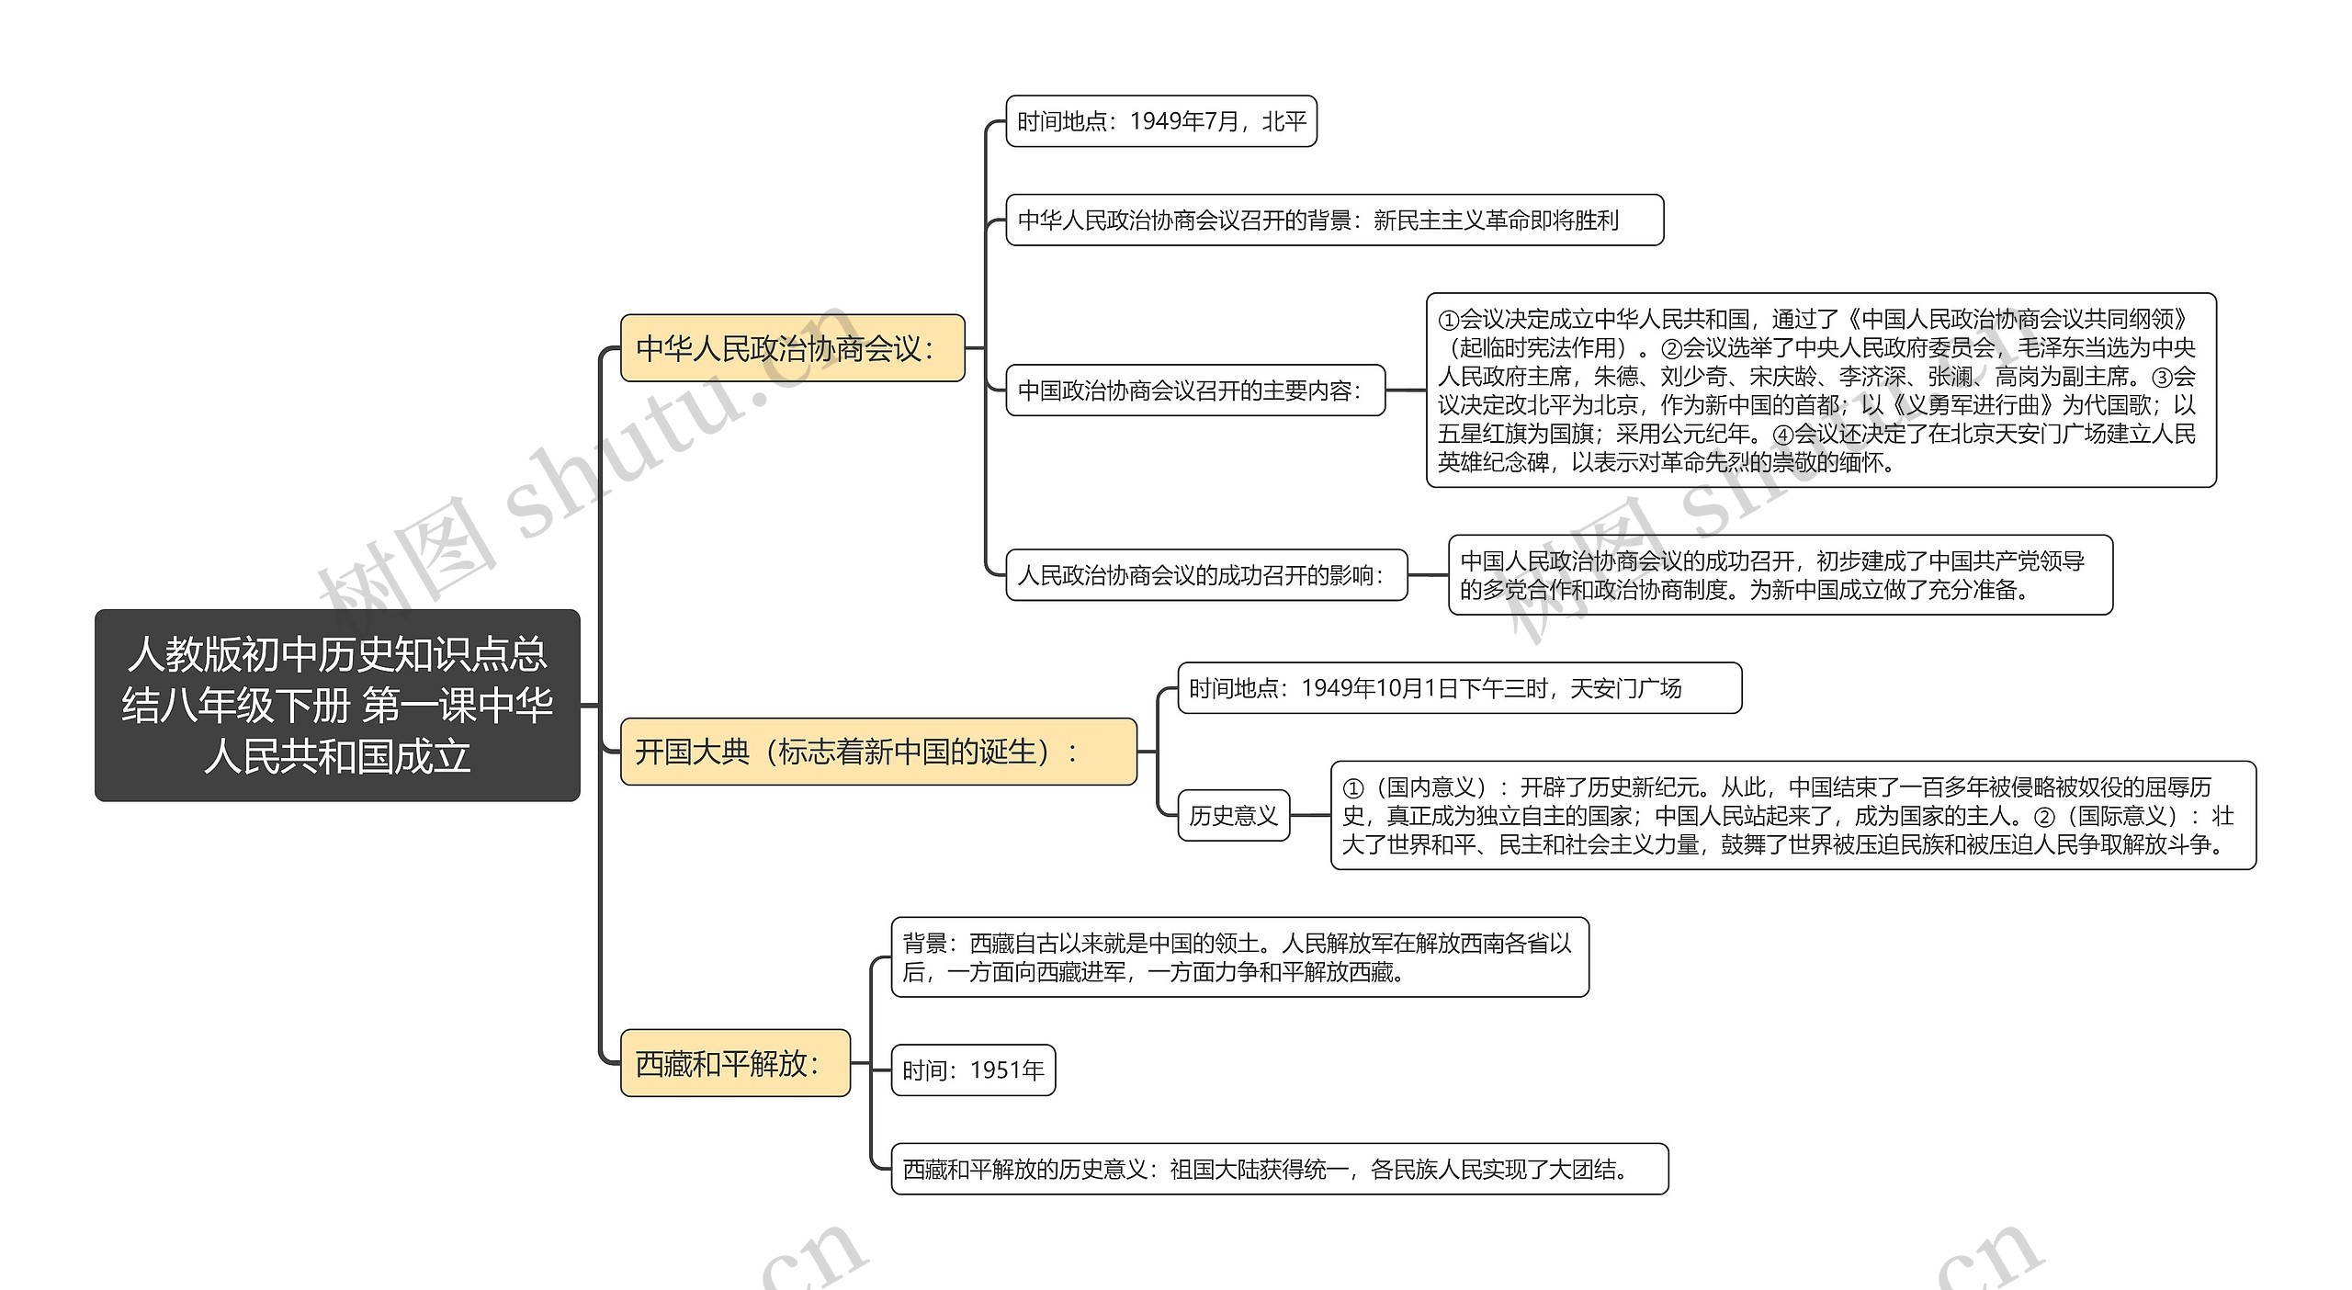Image resolution: width=2352 pixels, height=1290 pixels.
Task: Click node 时间地点：1949年7月，北平
Action: coord(1161,121)
